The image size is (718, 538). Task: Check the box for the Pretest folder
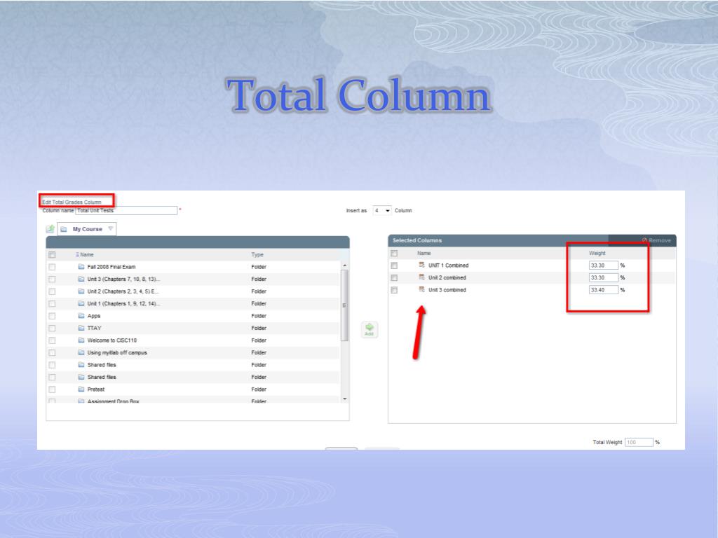[x=52, y=389]
